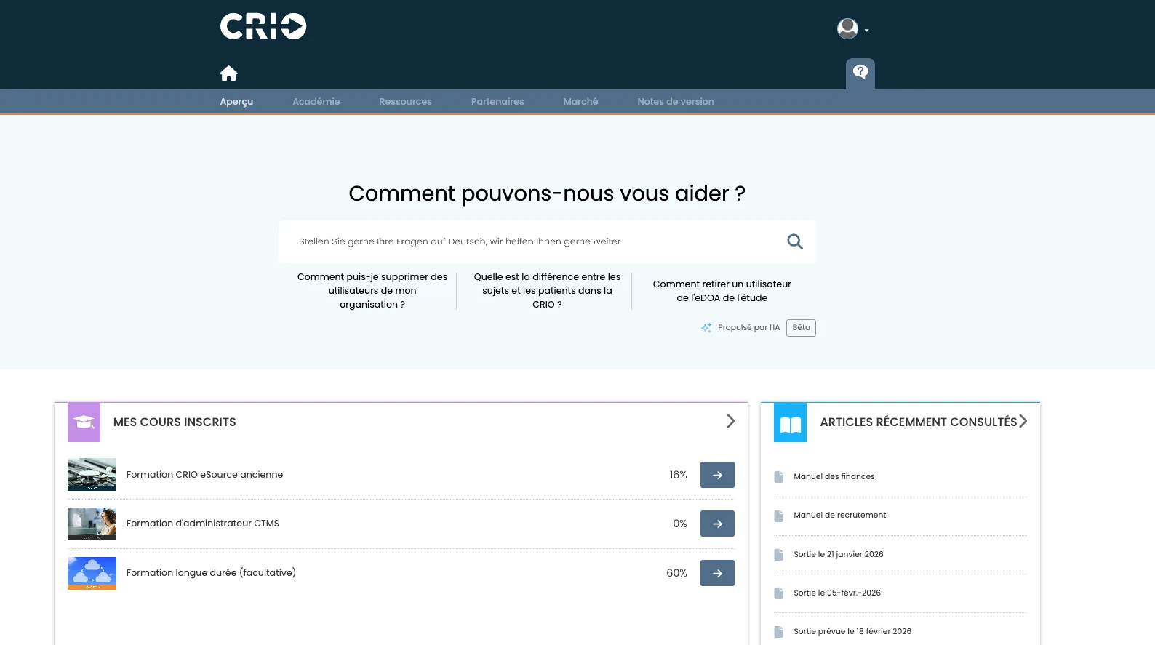
Task: Switch to the Académie tab
Action: 316,102
